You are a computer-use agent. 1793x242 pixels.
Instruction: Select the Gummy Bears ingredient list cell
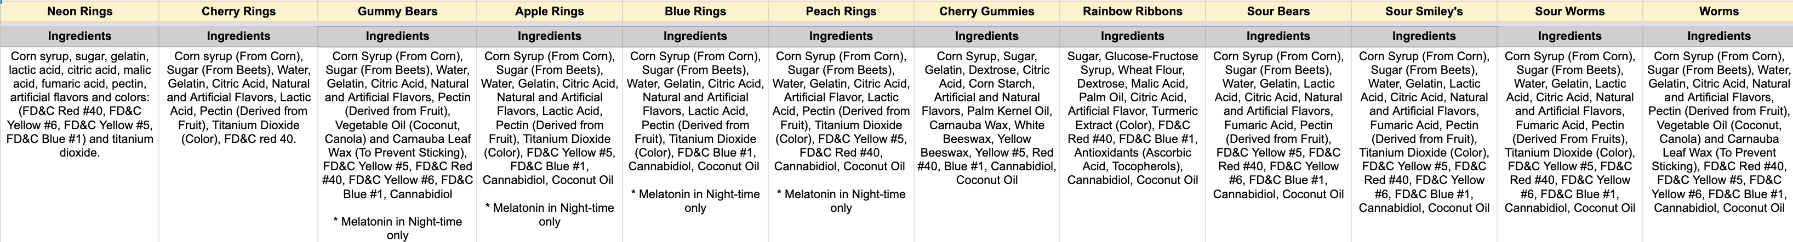click(397, 139)
